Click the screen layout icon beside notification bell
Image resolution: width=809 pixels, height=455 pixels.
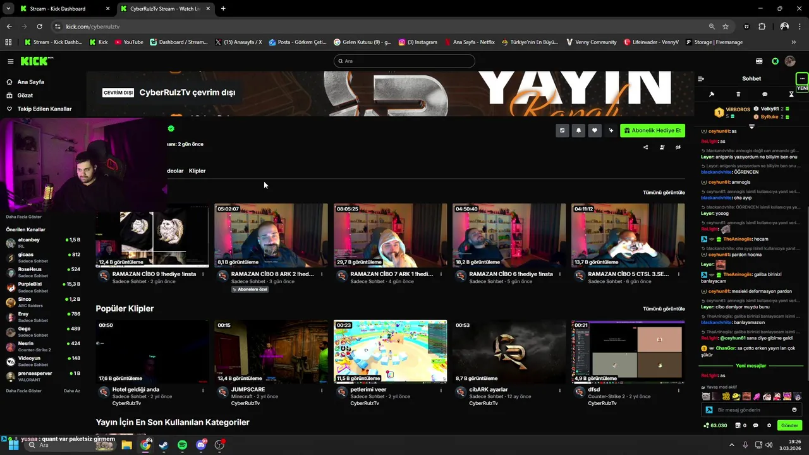(562, 130)
